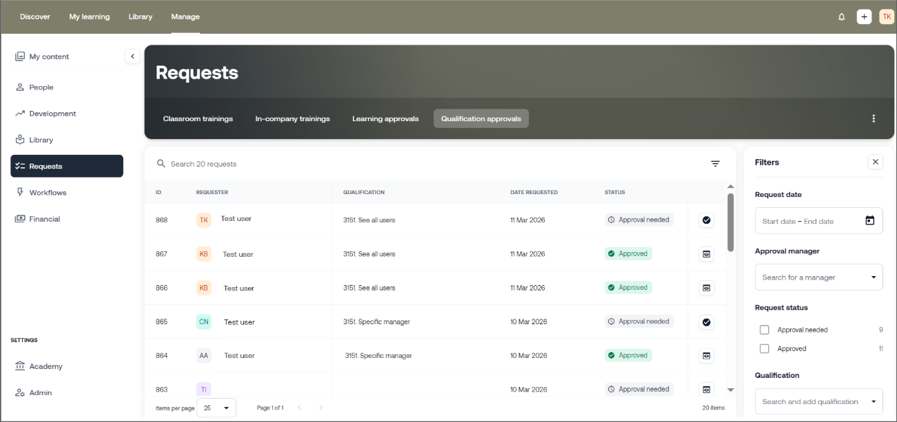Open the Library top navigation tab
Image resolution: width=897 pixels, height=422 pixels.
coord(141,17)
